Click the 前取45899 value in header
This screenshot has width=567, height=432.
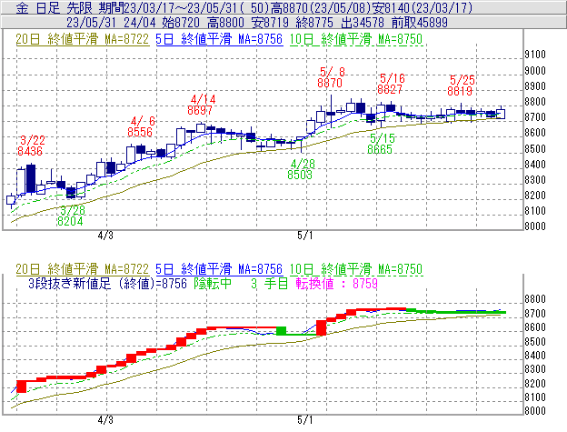[x=420, y=23]
